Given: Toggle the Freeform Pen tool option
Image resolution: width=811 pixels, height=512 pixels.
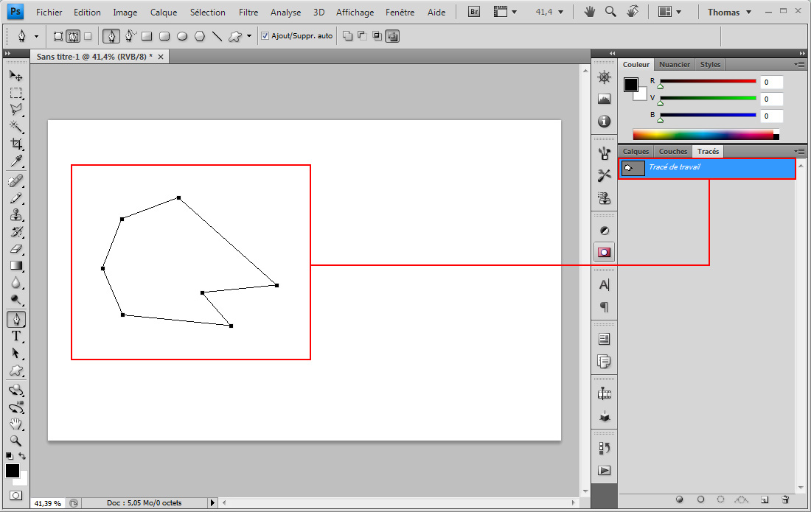Looking at the screenshot, I should coord(130,35).
